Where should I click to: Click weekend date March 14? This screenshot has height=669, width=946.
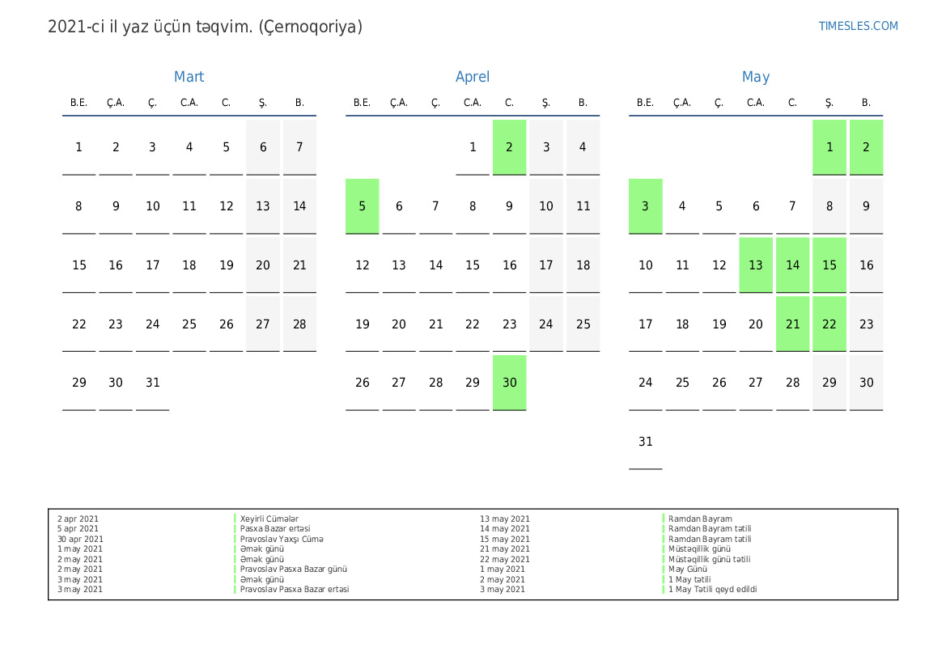[x=299, y=206]
